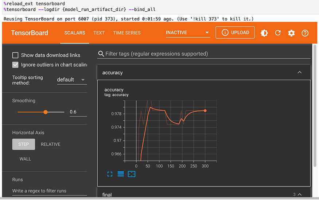The width and height of the screenshot is (319, 200).
Task: Select RELATIVE horizontal axis option
Action: coord(50,144)
